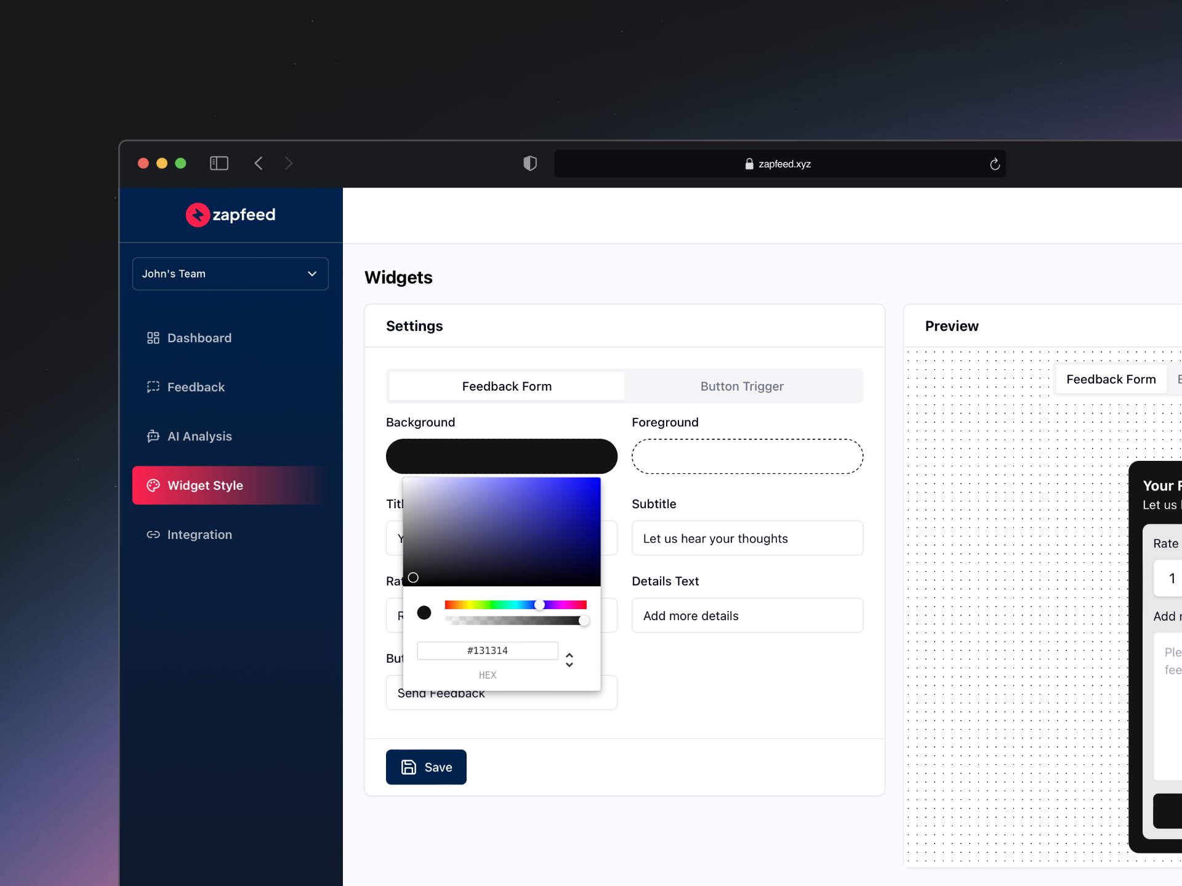Select Feedback Form settings tab

pos(507,386)
